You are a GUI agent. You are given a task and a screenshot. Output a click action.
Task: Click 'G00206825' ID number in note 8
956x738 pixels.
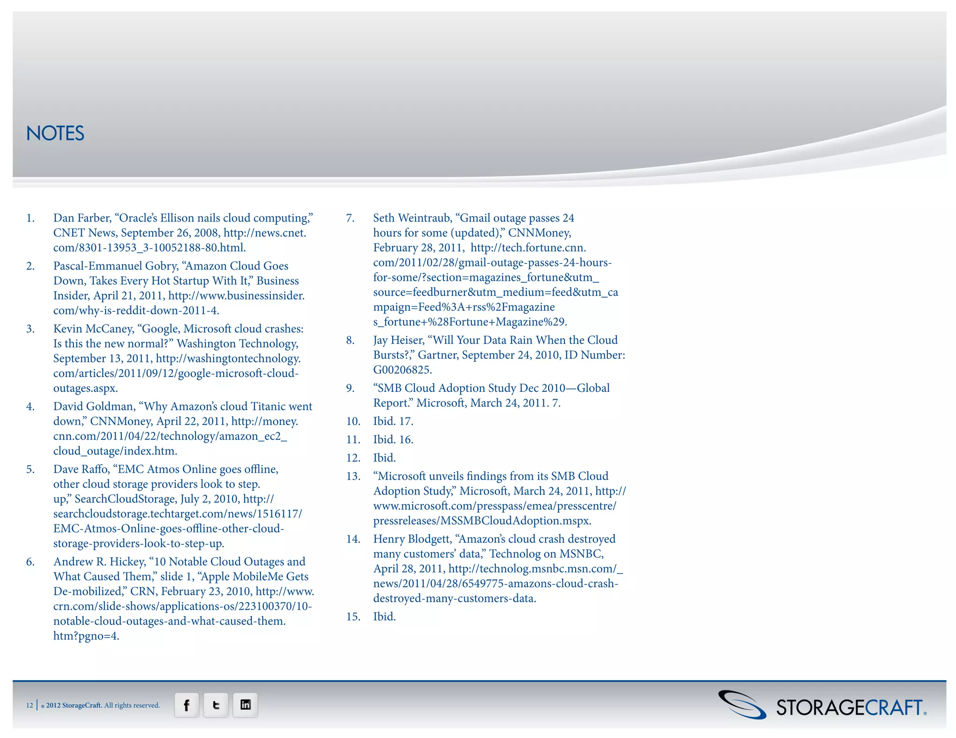click(x=401, y=370)
